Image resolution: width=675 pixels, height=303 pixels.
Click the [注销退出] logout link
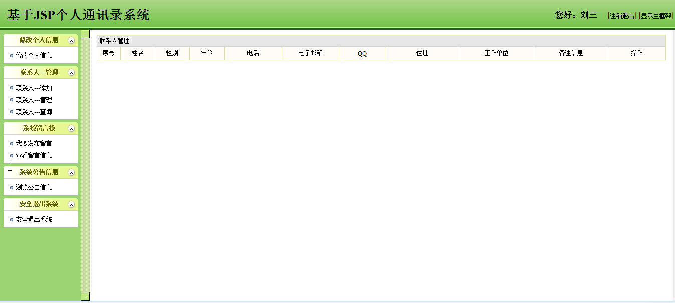[622, 16]
